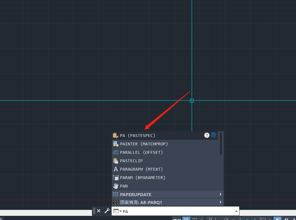Click the suggestion list scrollbar thumb

click(x=221, y=143)
